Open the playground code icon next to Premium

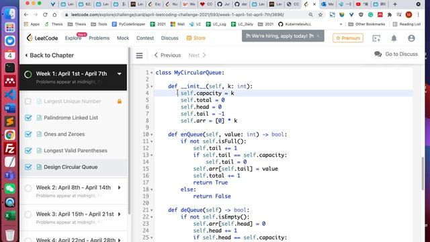pyautogui.click(x=376, y=38)
